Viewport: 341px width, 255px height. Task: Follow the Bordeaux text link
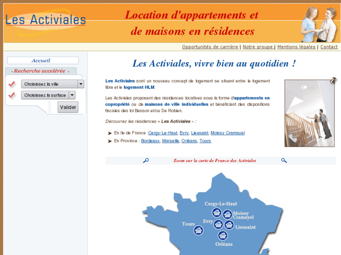point(150,141)
